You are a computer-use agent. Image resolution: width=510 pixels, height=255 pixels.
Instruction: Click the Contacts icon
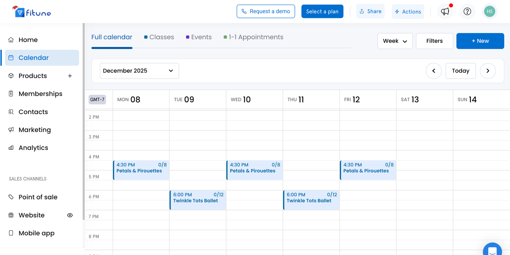point(11,112)
